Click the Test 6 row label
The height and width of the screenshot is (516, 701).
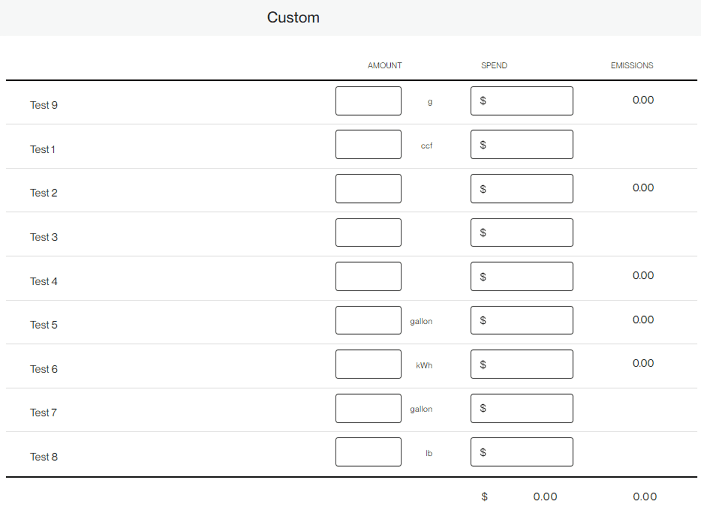point(44,369)
